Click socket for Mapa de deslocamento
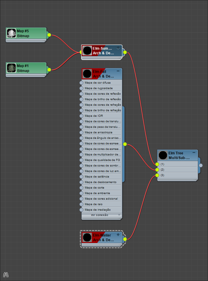208x281 pixels. pos(81,182)
